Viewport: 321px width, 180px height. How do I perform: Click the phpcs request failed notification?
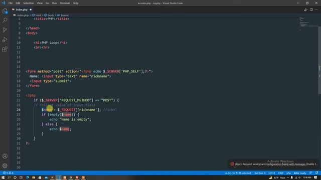click(x=274, y=164)
